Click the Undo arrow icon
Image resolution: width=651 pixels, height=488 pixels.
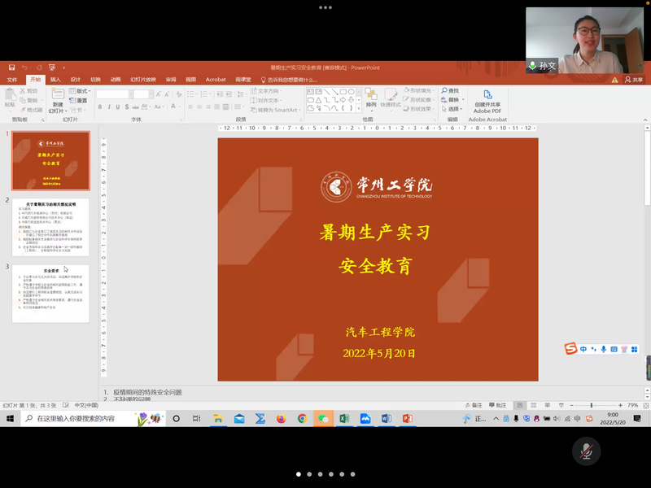pos(24,68)
